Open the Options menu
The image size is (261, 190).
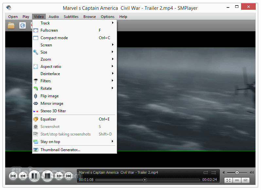(x=108, y=17)
